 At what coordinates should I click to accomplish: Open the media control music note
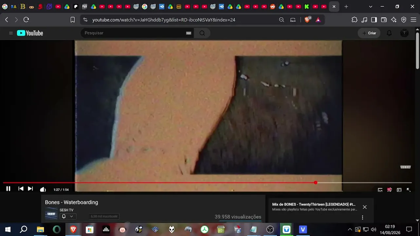(x=364, y=20)
